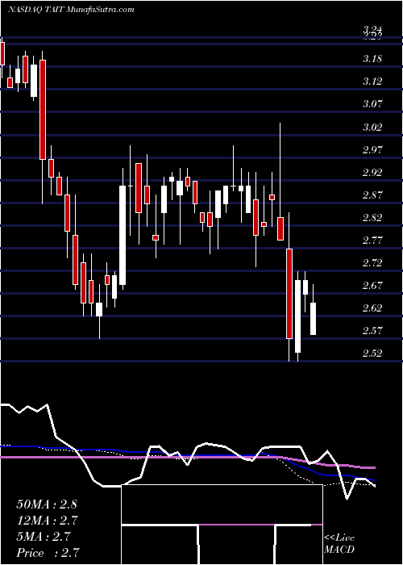
Task: Click the 2.62 price axis label
Action: (x=372, y=308)
